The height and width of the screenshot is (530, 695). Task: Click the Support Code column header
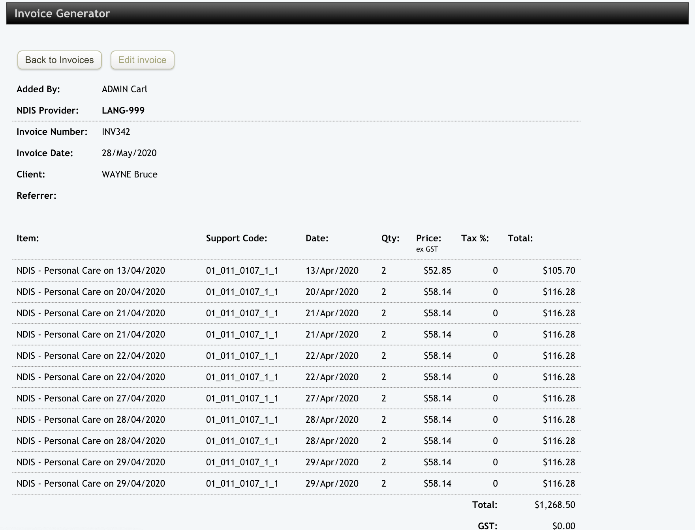click(236, 238)
